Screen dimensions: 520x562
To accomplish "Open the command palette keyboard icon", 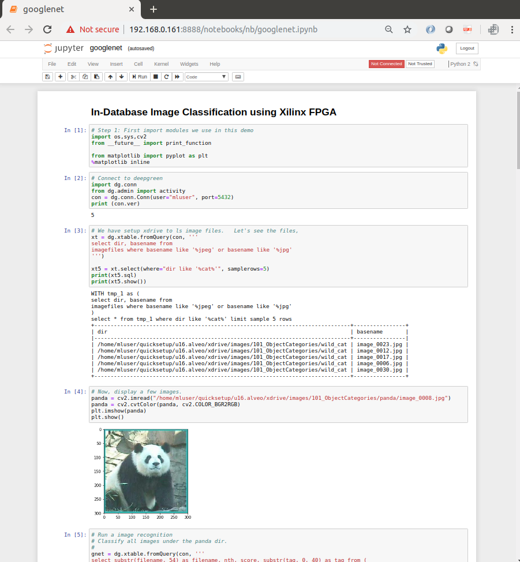I will click(238, 77).
